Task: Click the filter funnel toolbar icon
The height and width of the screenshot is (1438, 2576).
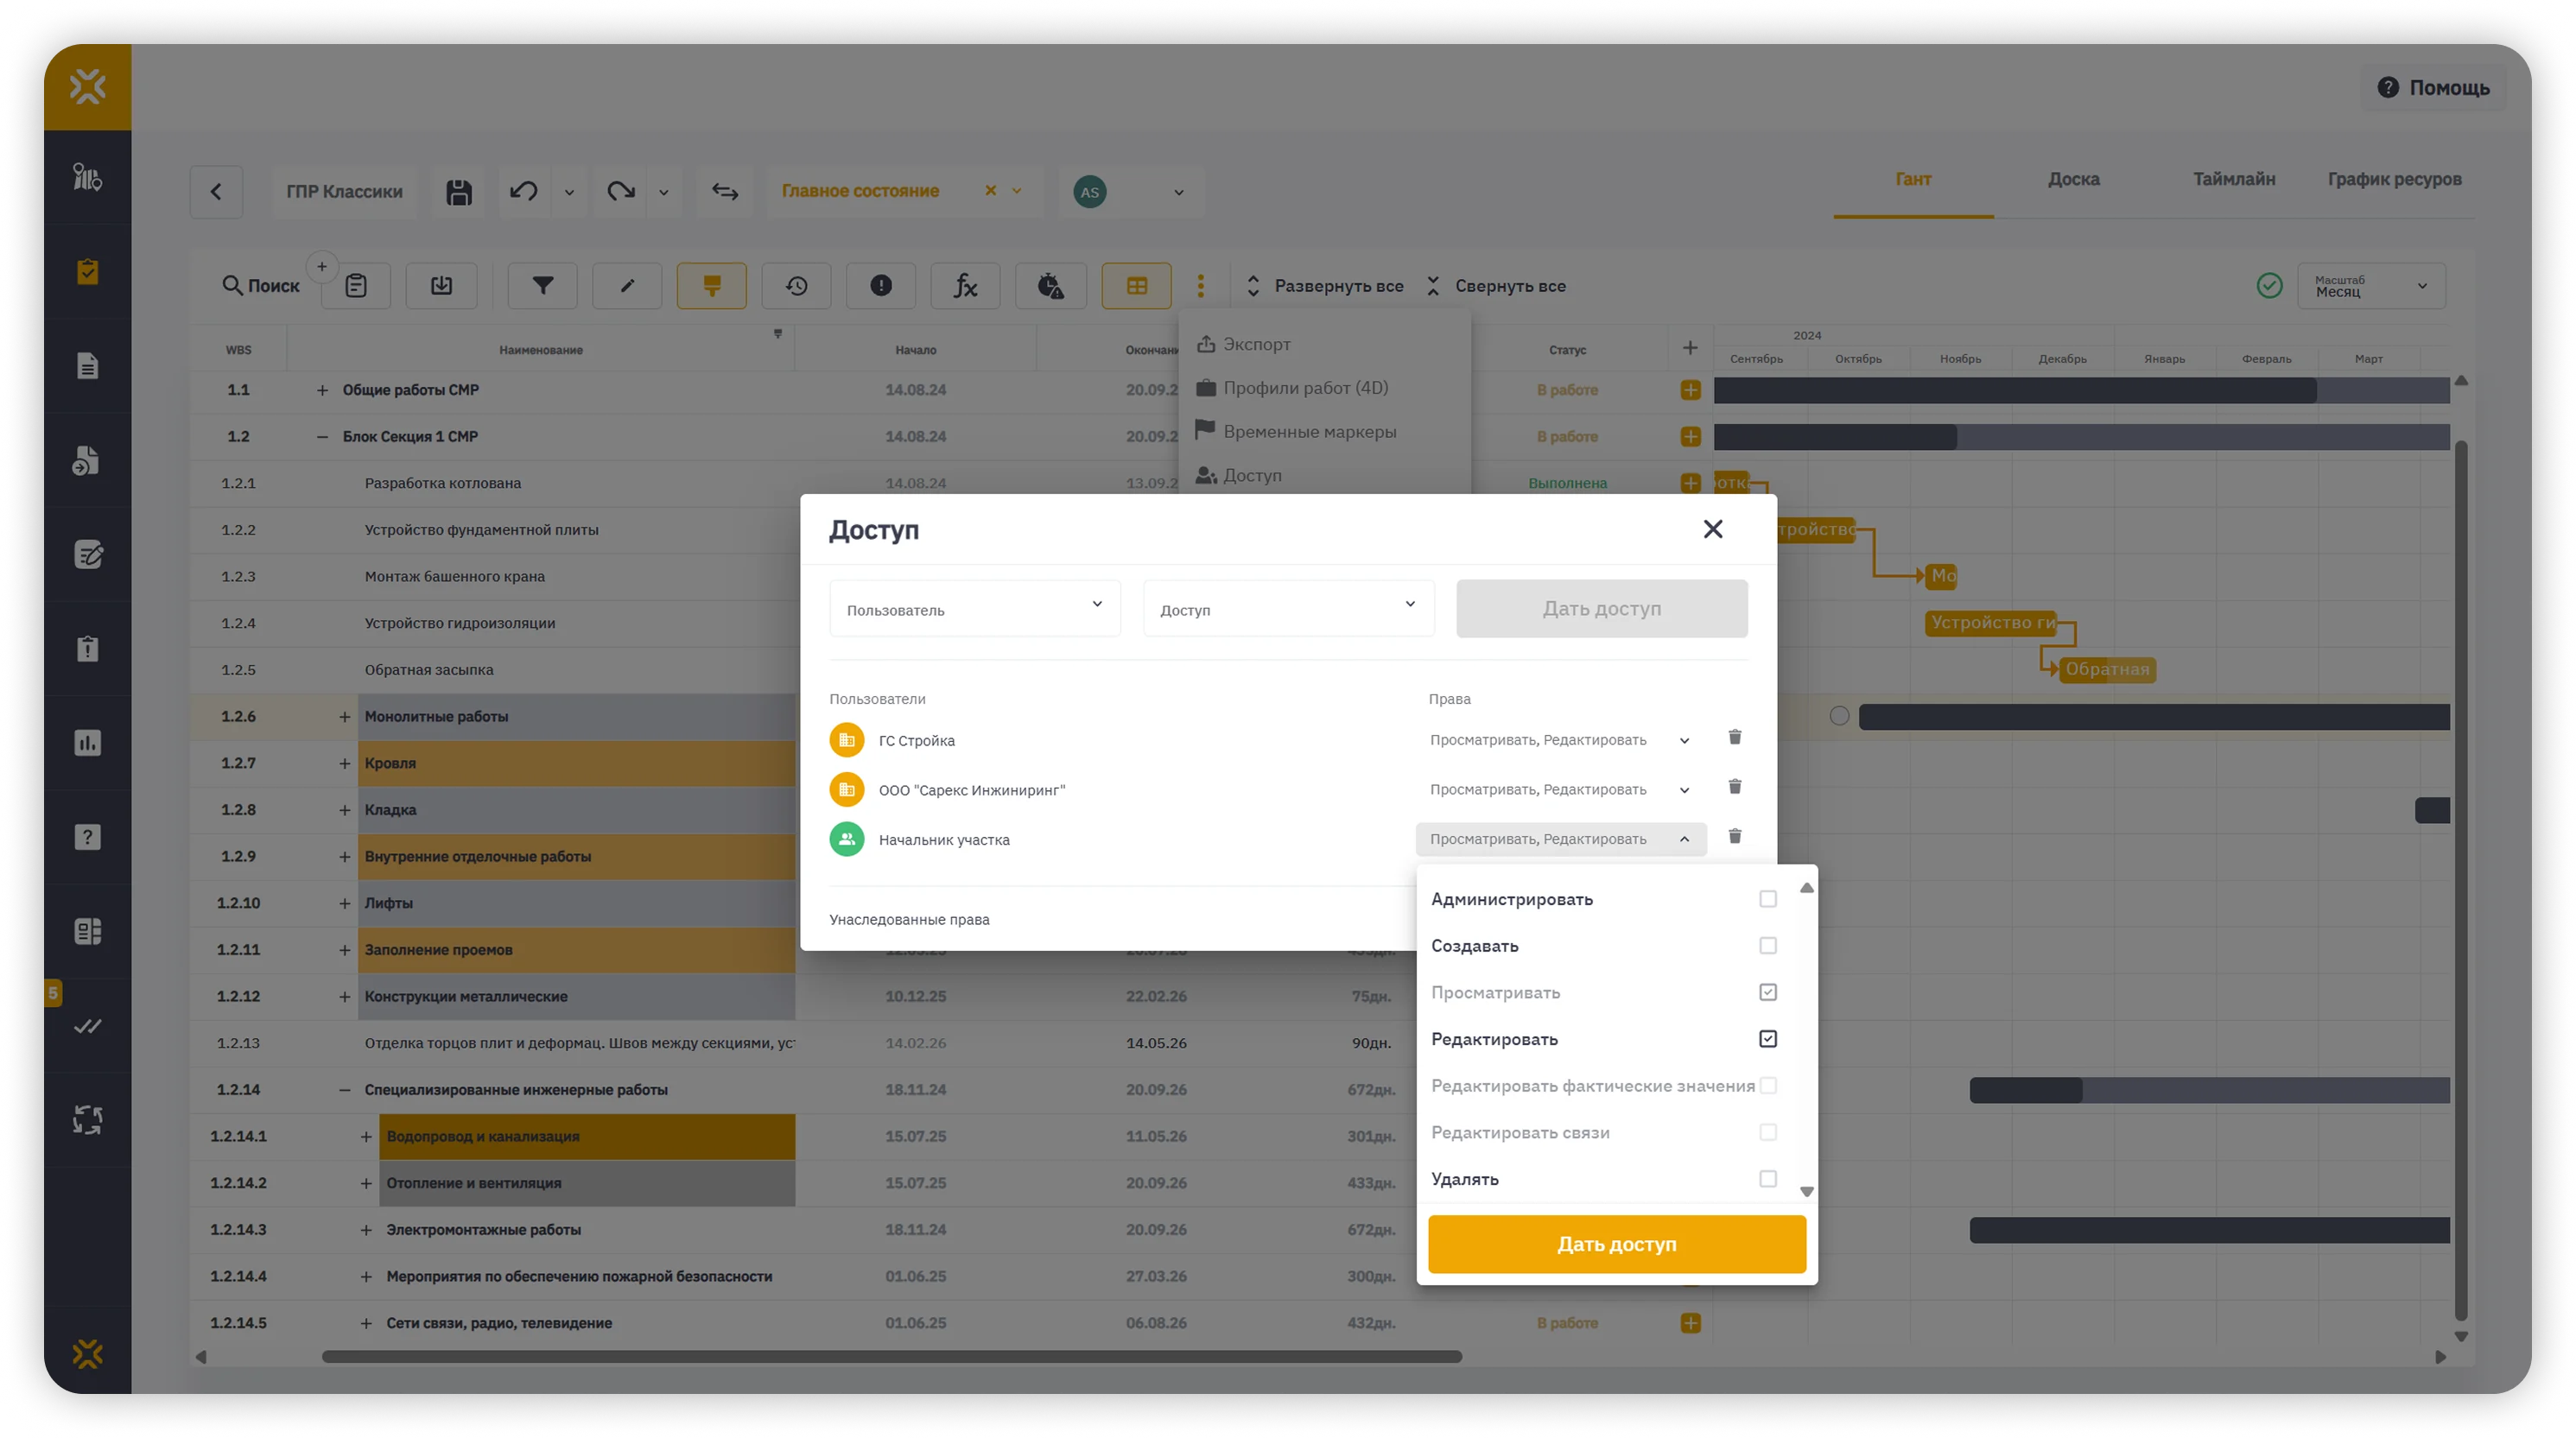Action: (x=542, y=286)
